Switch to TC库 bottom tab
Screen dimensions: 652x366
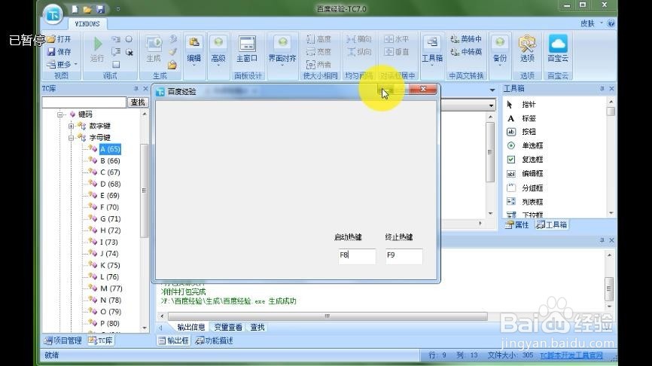[101, 340]
